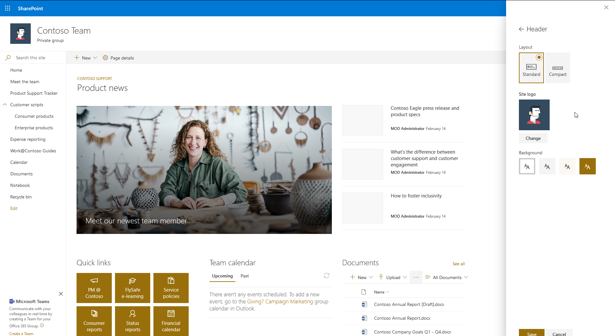Click the Edit navigation link
This screenshot has height=336, width=615.
[14, 208]
